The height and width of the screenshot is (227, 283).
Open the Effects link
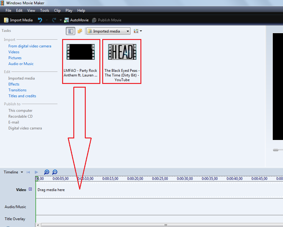coord(14,84)
